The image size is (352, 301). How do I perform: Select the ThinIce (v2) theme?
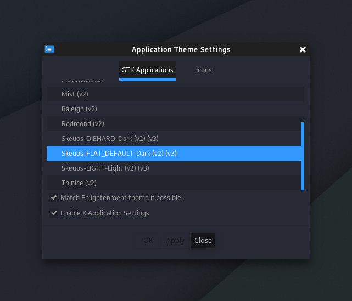pyautogui.click(x=79, y=183)
